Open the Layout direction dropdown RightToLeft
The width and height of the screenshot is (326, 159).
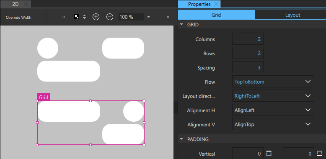click(x=273, y=96)
